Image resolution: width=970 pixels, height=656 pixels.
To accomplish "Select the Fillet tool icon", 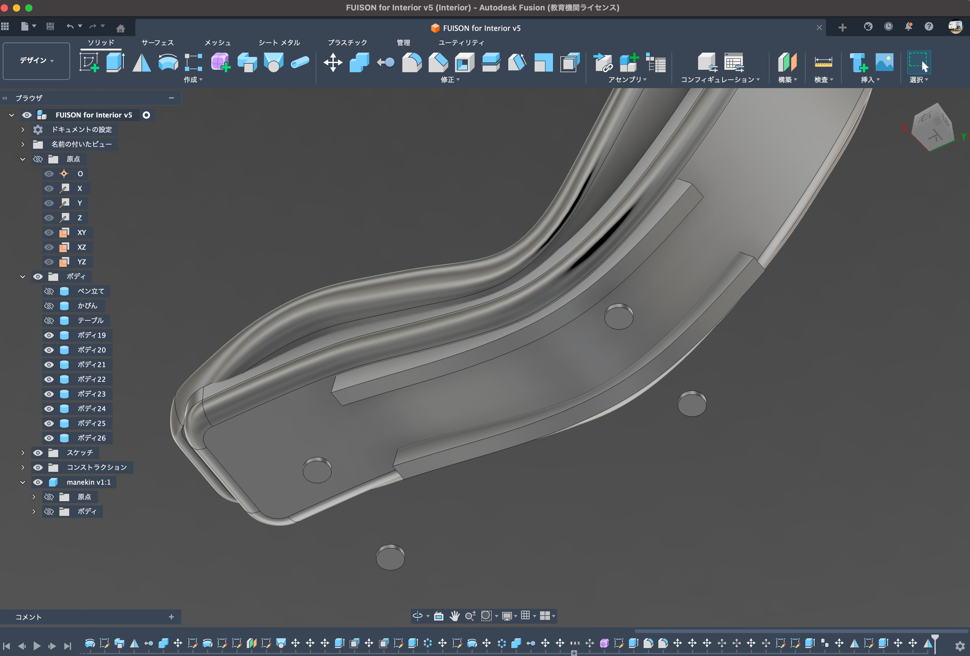I will [412, 62].
